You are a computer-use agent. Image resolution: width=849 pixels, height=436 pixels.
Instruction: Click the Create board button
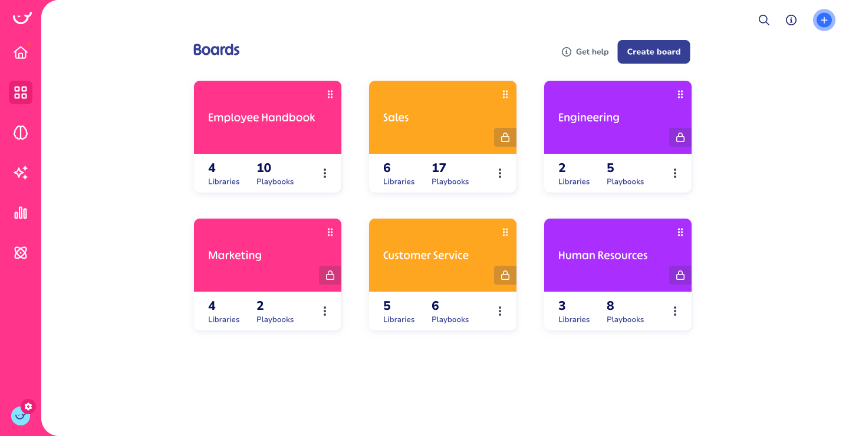pyautogui.click(x=653, y=52)
